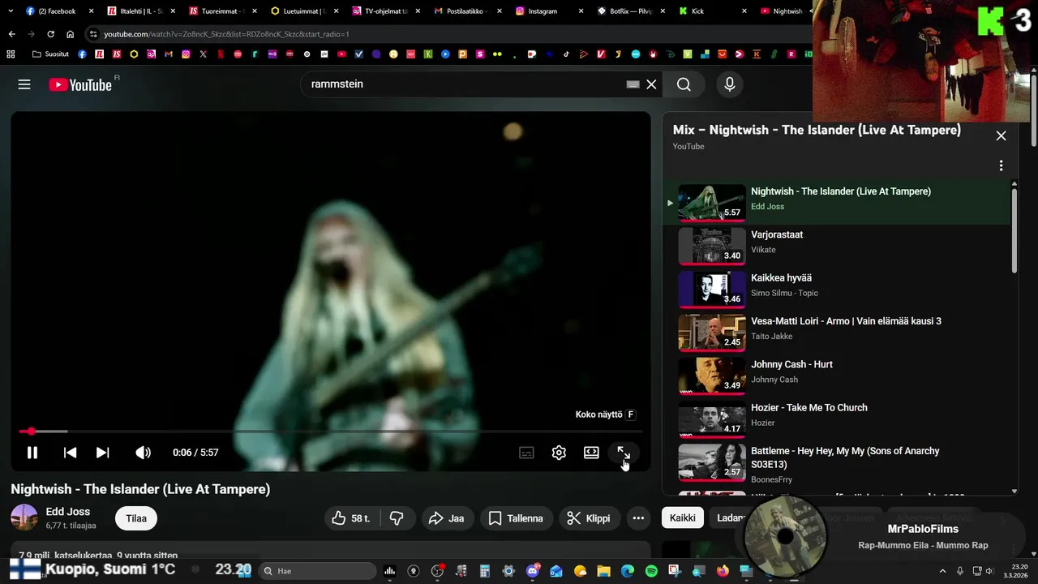Viewport: 1038px width, 584px height.
Task: Go to the YouTube home logo
Action: pyautogui.click(x=80, y=84)
